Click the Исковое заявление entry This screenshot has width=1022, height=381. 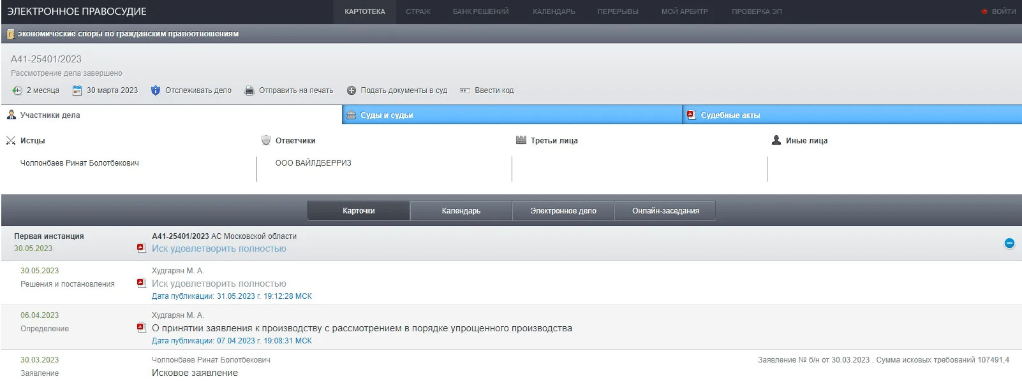pos(195,373)
